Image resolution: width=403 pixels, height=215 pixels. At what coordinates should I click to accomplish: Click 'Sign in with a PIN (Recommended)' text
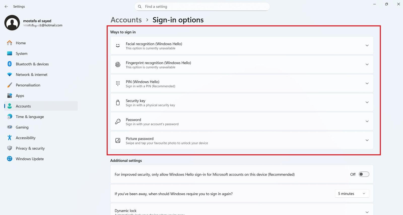pyautogui.click(x=150, y=86)
